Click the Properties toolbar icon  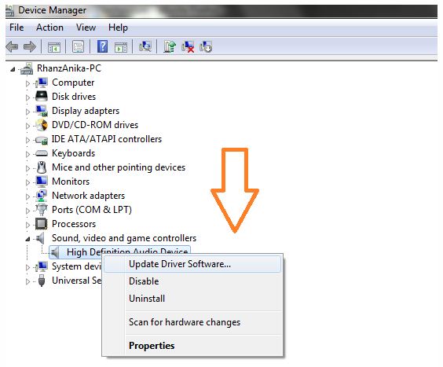(x=78, y=46)
